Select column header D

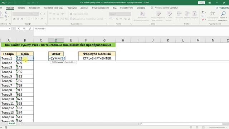point(56,40)
